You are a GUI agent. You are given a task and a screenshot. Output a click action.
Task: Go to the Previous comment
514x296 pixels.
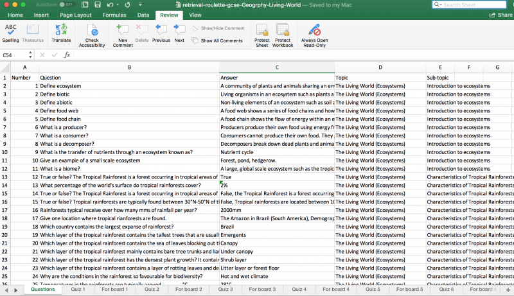click(x=161, y=33)
